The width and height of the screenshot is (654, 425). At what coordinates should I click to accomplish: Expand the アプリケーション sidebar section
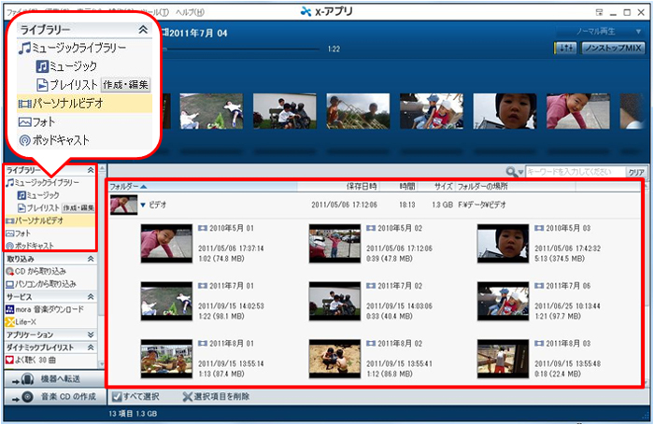pos(91,333)
